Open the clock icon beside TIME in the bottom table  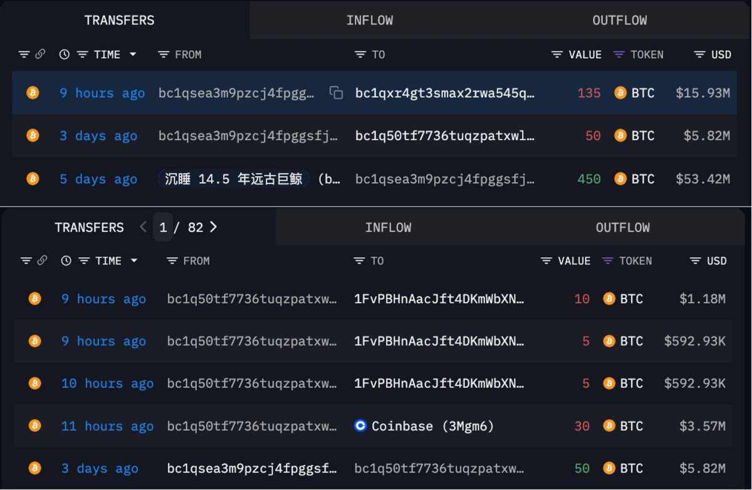click(x=66, y=260)
